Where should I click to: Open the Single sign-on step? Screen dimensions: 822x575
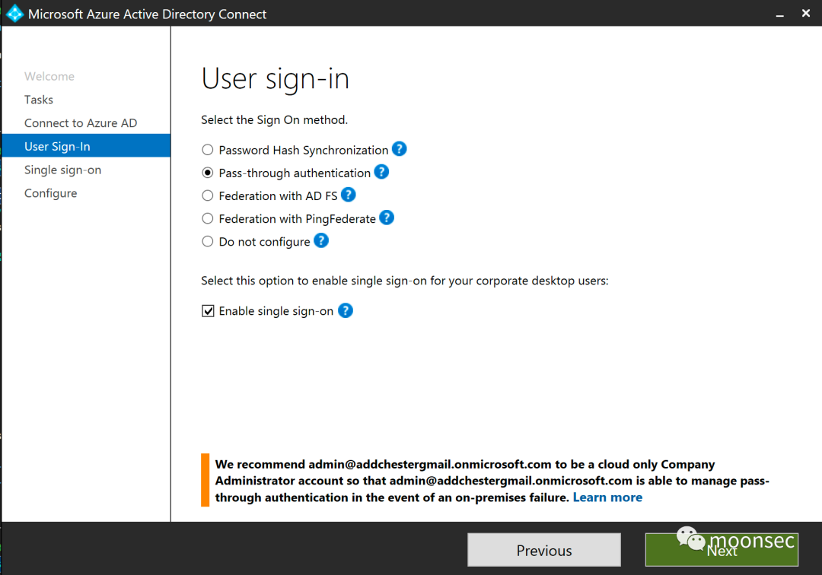[63, 170]
